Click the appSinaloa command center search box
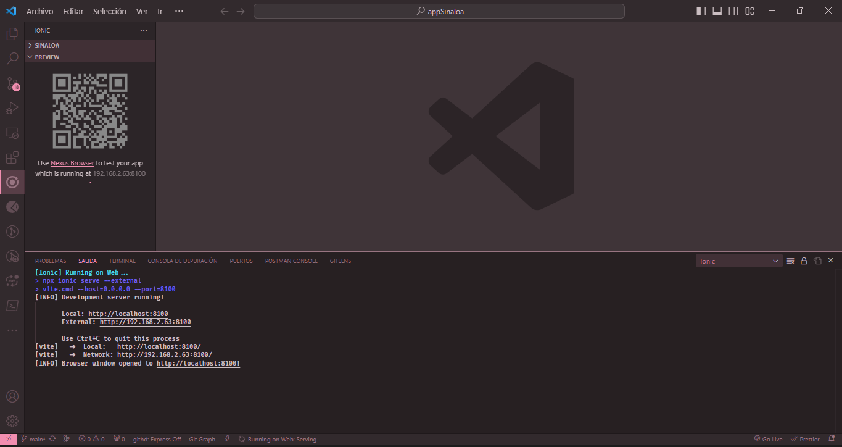 tap(439, 11)
